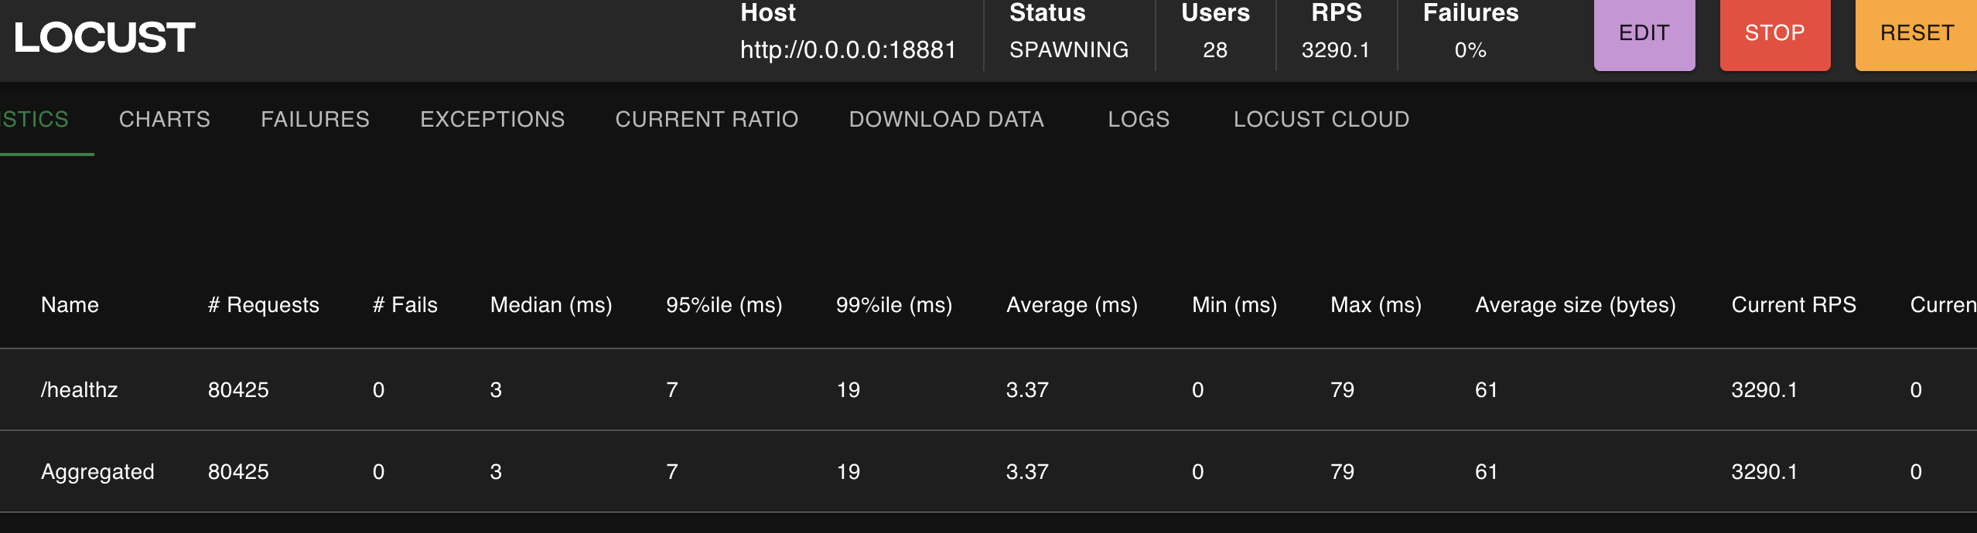Viewport: 1977px width, 533px height.
Task: Switch to the CHARTS tab
Action: (164, 119)
